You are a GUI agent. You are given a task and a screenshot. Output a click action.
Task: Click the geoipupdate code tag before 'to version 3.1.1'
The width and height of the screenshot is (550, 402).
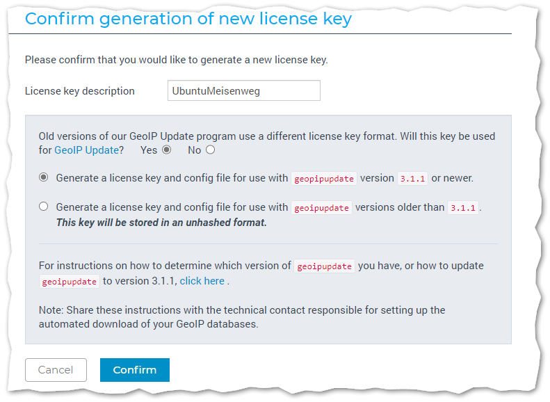70,282
